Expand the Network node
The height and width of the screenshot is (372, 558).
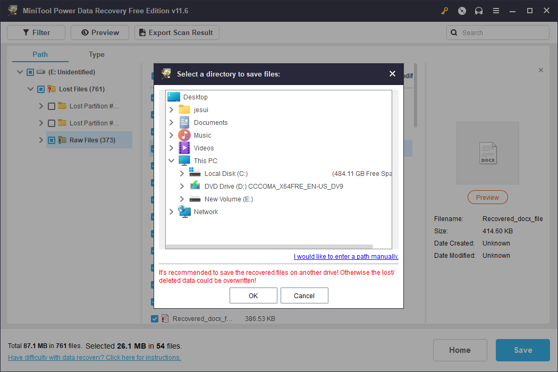point(171,212)
